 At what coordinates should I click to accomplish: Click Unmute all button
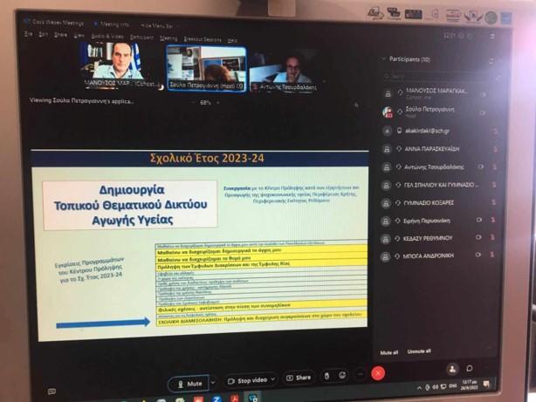click(419, 351)
